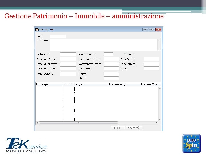Click the Data input field
The image size is (206, 155).
coord(58,36)
